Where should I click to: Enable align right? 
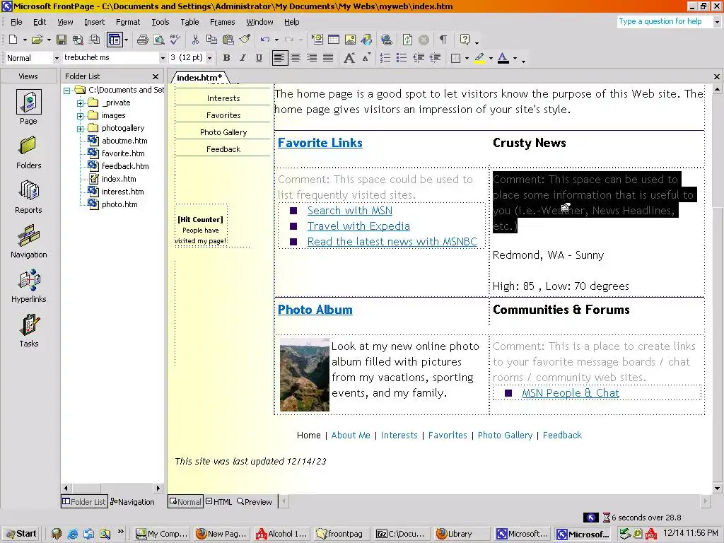tap(312, 58)
